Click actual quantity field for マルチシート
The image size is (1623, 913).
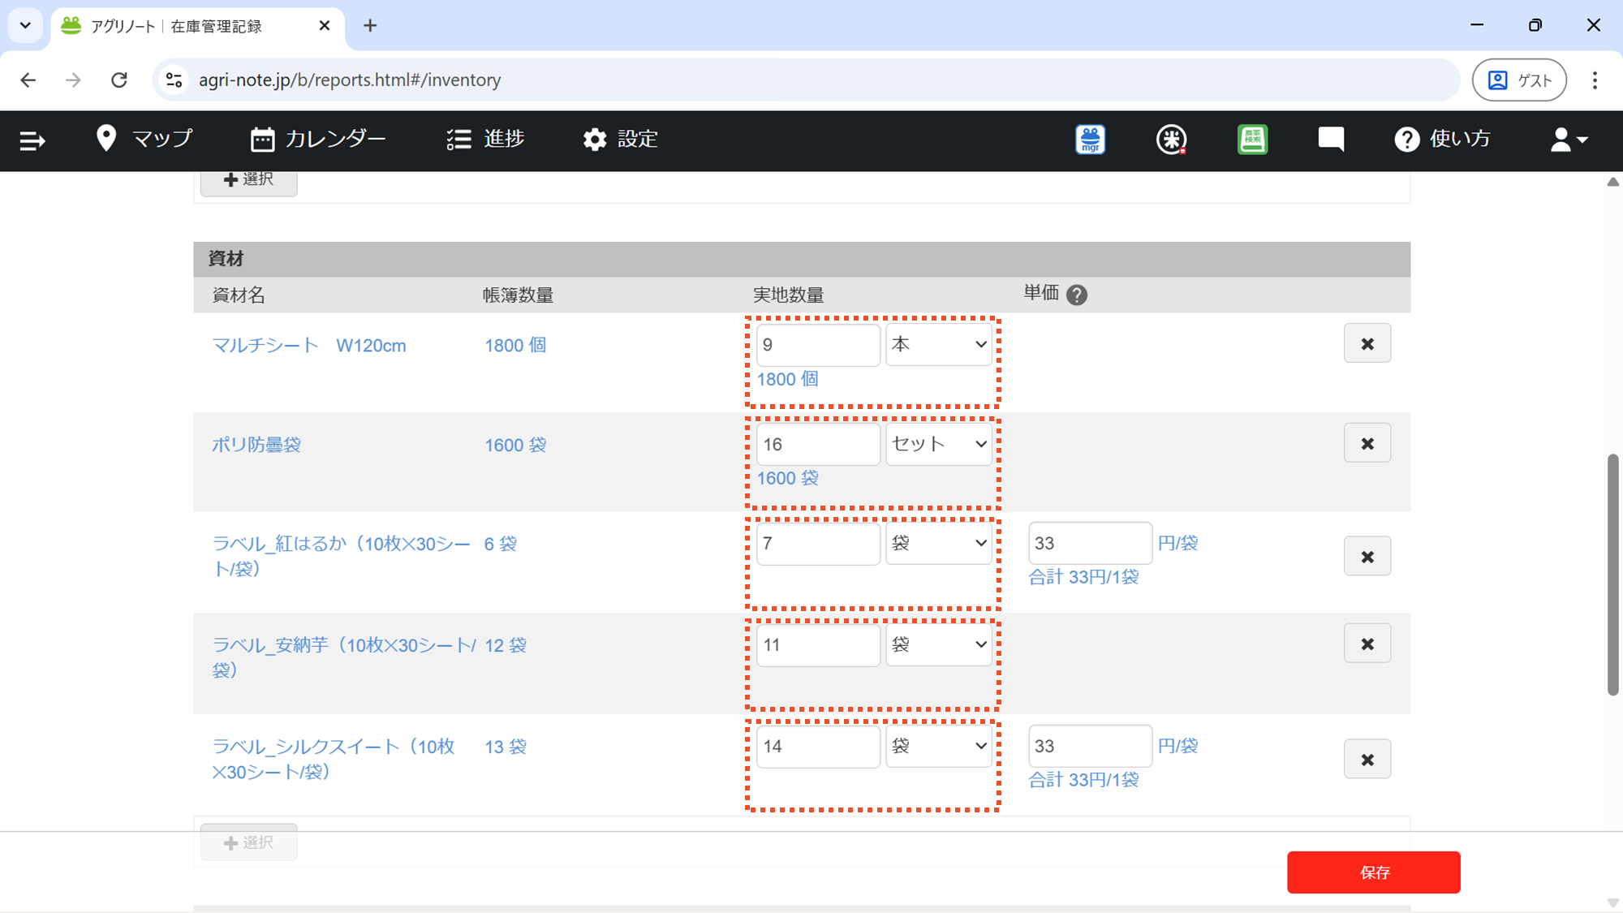(818, 344)
